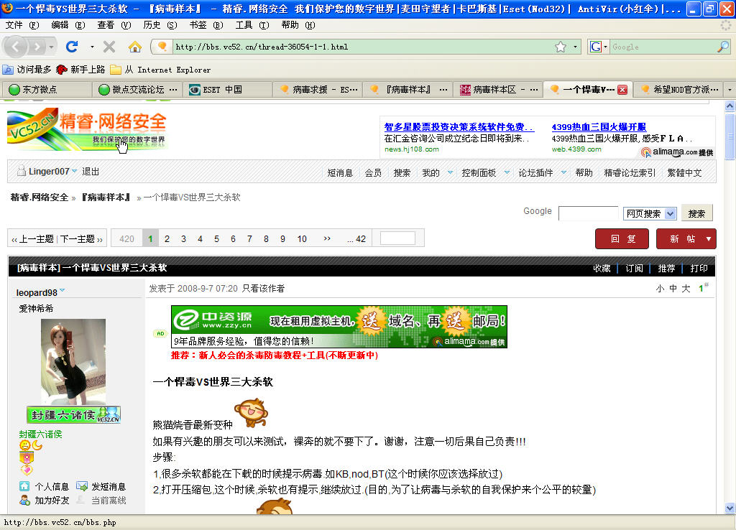Open the 智多星股票投资决策系统 ad link
This screenshot has height=530, width=736.
pyautogui.click(x=459, y=126)
